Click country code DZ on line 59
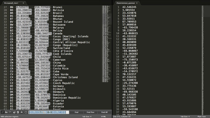Image resolution: width=210 pixels, height=118 pixels. pos(12,101)
